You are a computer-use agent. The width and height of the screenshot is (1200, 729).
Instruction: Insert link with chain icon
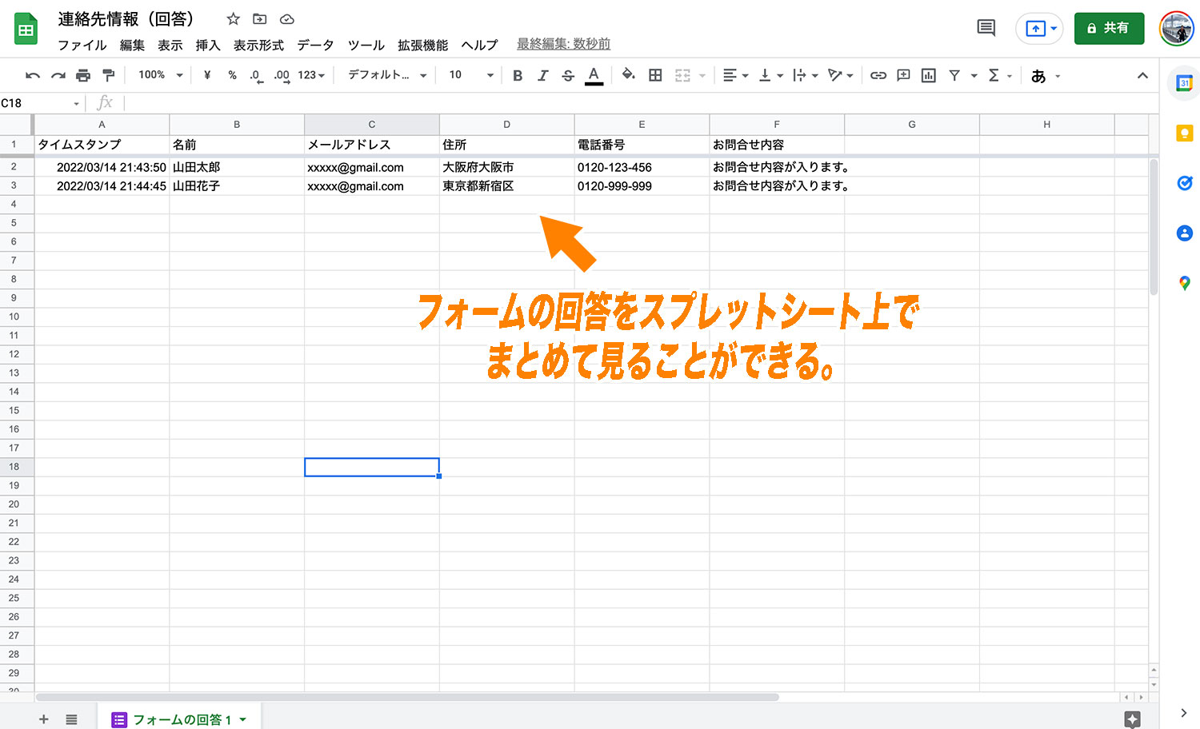coord(878,75)
